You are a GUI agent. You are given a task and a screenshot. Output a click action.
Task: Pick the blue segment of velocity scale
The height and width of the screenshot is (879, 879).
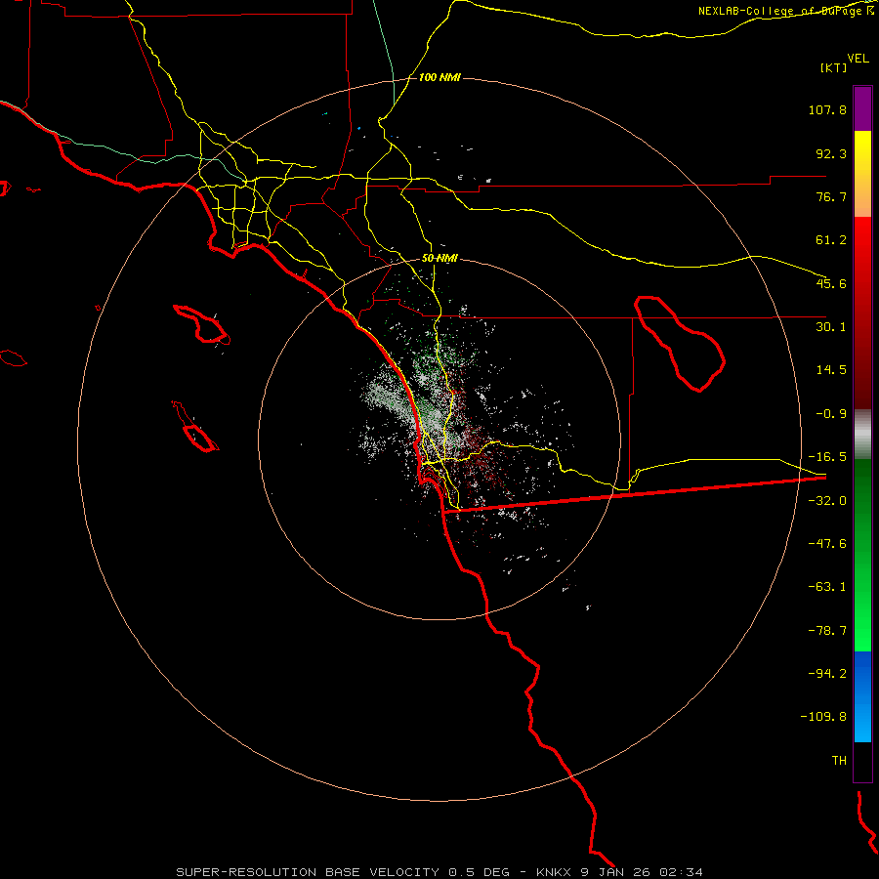(862, 696)
